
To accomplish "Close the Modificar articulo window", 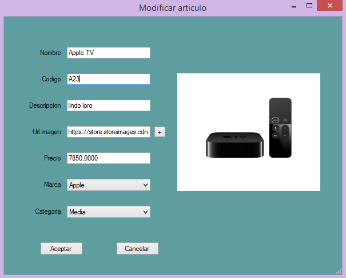I will coord(329,6).
